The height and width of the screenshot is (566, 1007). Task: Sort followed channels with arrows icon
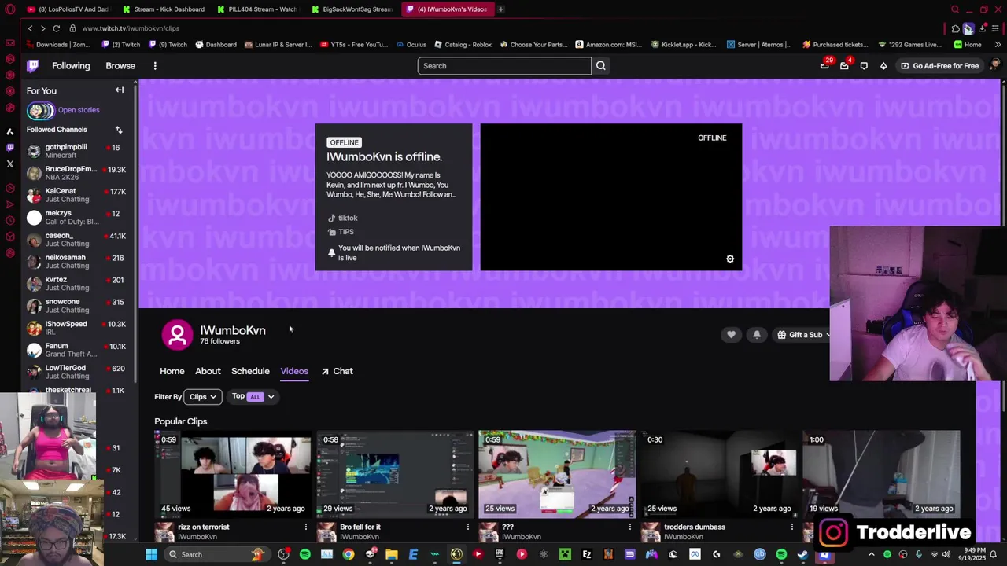pyautogui.click(x=119, y=130)
